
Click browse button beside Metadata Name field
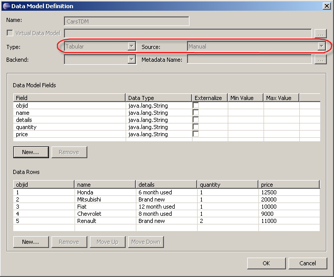[320, 60]
